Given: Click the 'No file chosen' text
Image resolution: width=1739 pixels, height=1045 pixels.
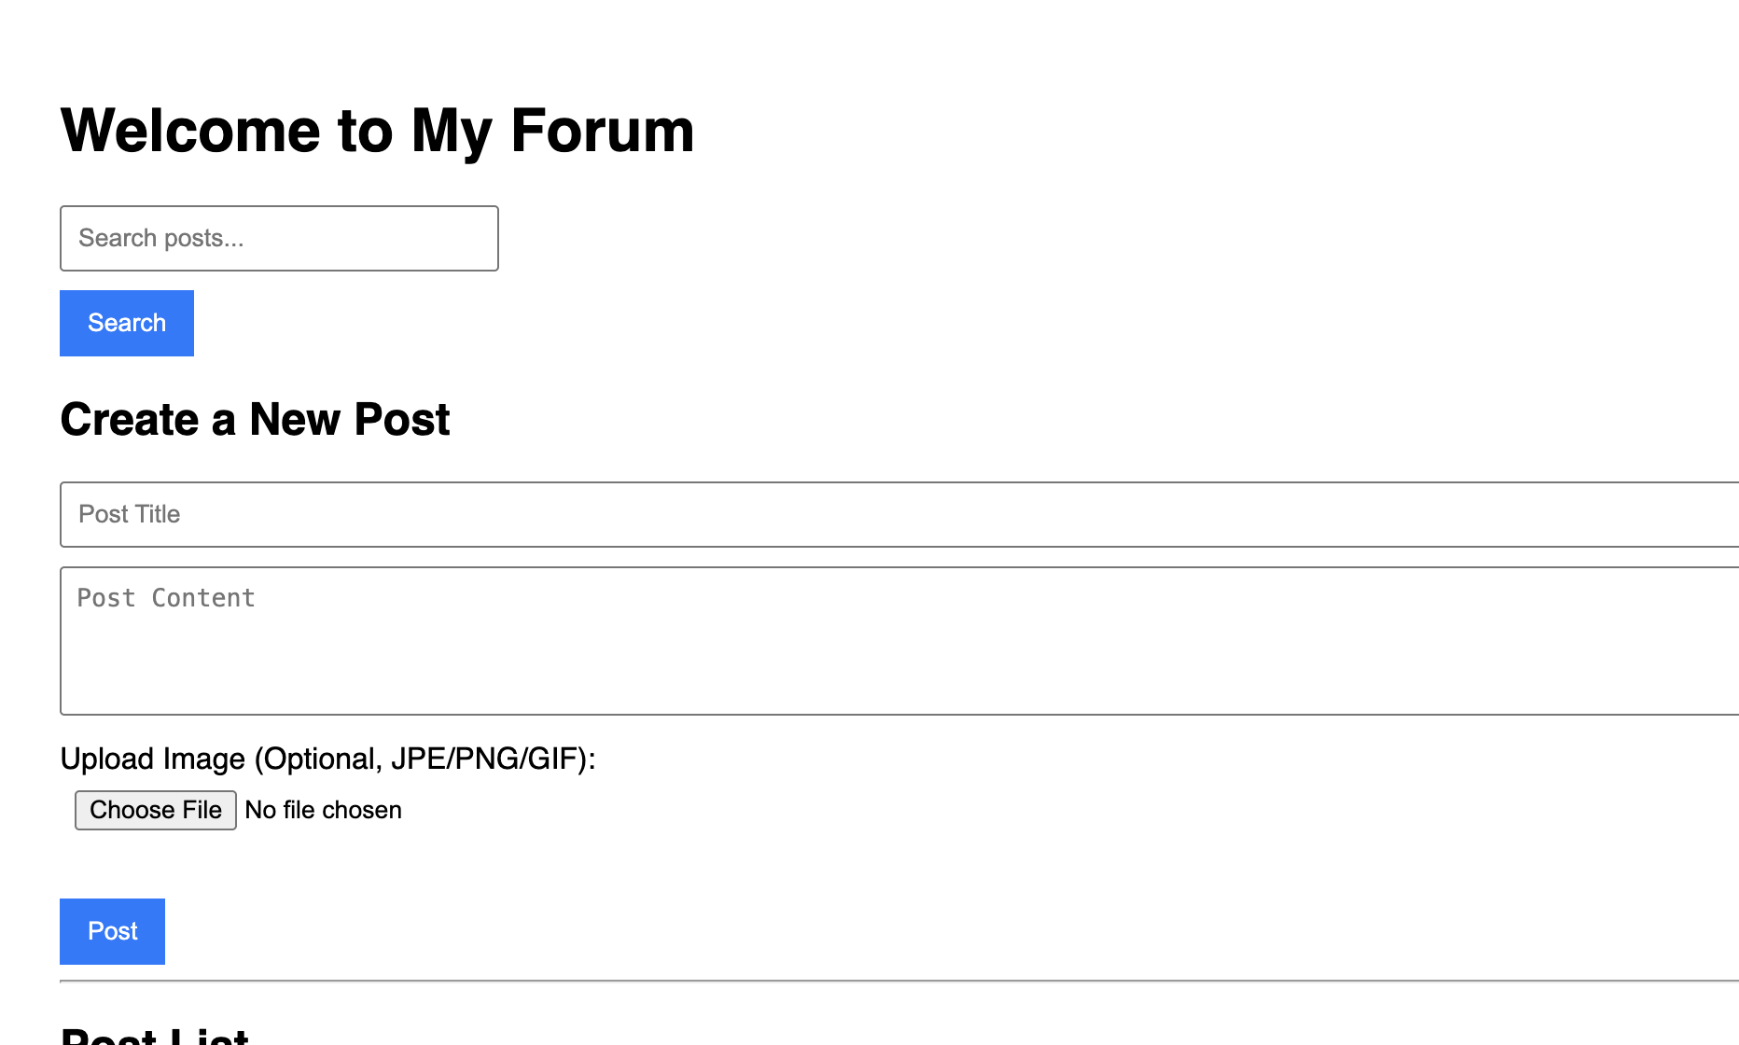Looking at the screenshot, I should pos(323,810).
